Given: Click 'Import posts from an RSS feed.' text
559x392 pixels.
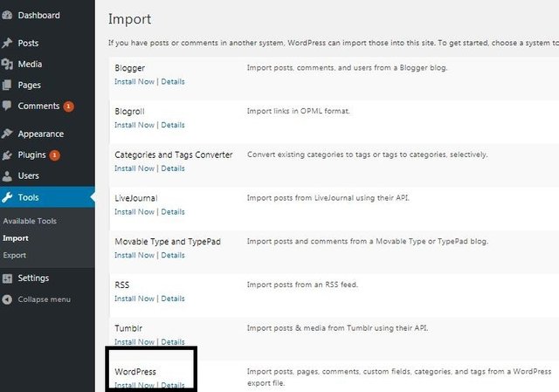Looking at the screenshot, I should point(302,285).
